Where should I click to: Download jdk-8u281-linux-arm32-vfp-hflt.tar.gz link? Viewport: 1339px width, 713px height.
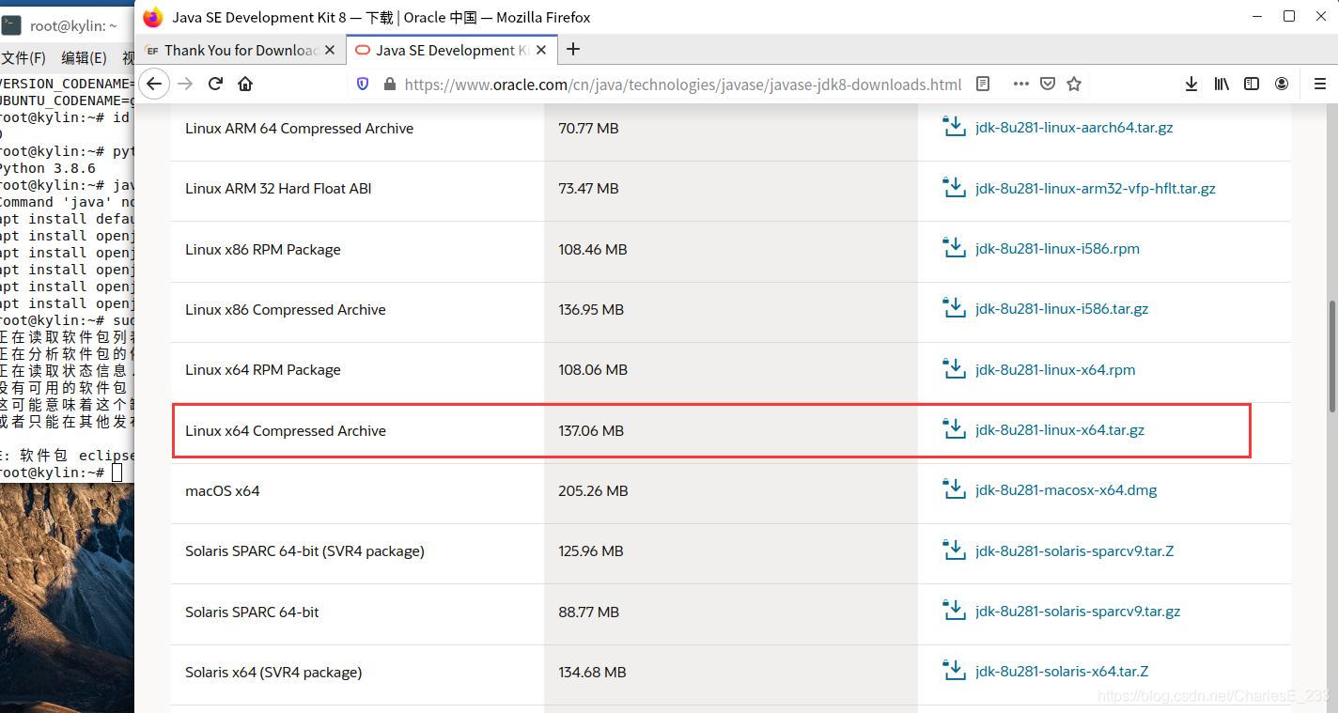point(1096,188)
